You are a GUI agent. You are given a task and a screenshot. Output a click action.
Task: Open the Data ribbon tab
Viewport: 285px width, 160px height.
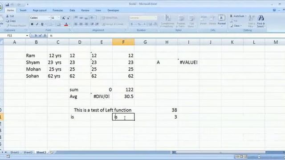[72, 10]
